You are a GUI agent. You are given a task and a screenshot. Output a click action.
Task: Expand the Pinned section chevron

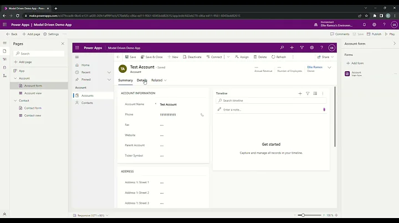109,79
